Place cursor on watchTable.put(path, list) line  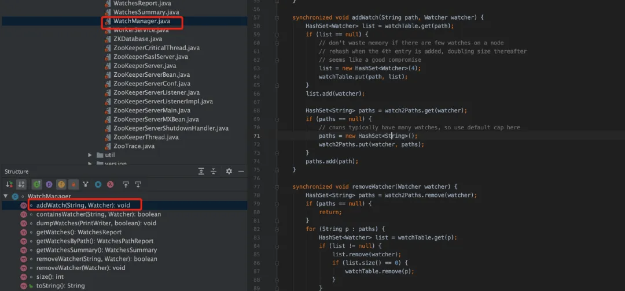coord(363,77)
